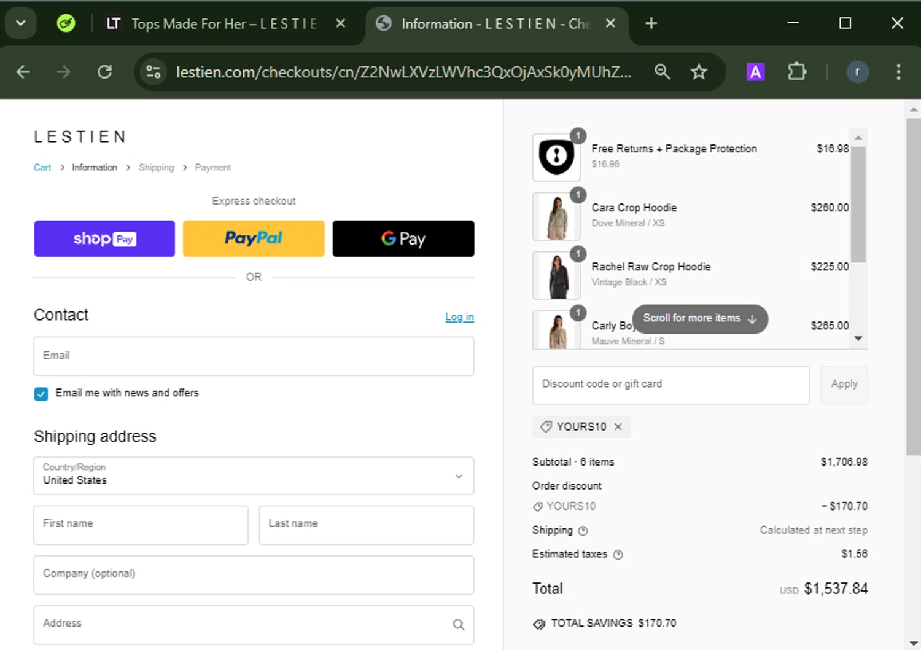Viewport: 921px width, 650px height.
Task: Click the Shipping breadcrumb step
Action: pos(156,167)
